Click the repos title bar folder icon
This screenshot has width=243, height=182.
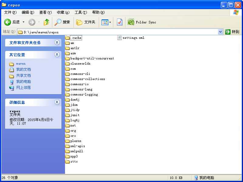click(4, 5)
